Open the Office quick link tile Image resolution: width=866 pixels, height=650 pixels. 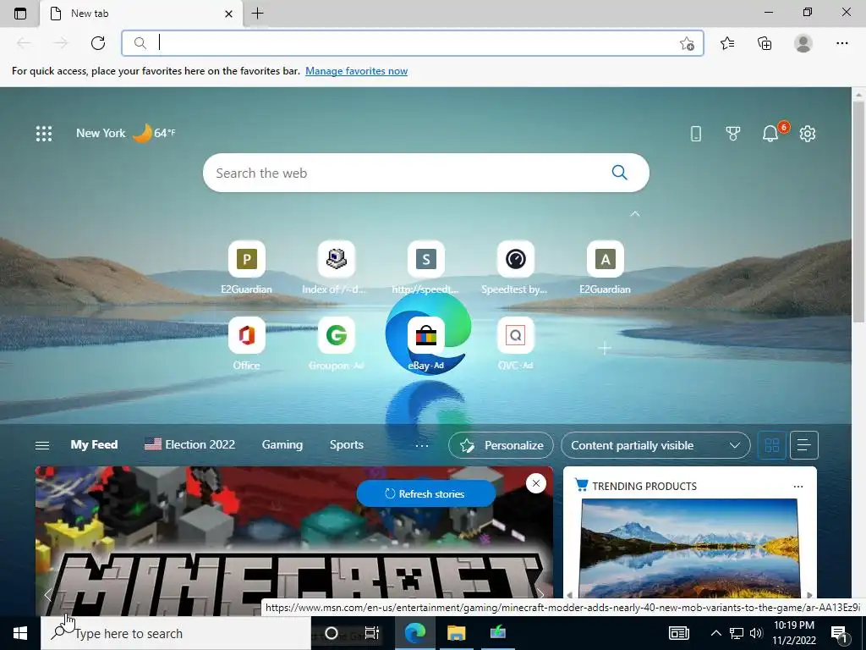(x=246, y=344)
